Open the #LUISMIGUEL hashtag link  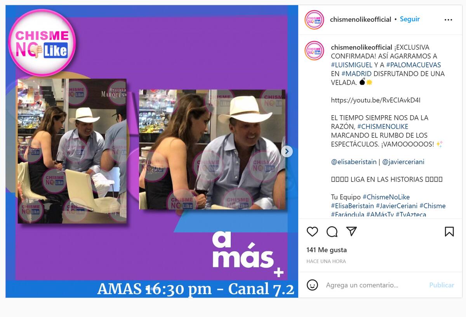pos(351,65)
